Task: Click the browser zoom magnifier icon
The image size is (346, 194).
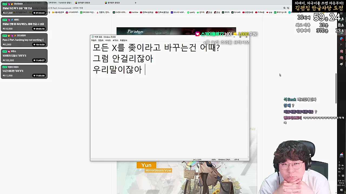Action: 284,8
